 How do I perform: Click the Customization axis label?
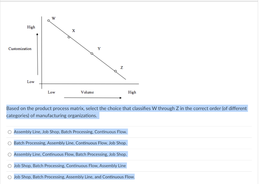click(20, 49)
